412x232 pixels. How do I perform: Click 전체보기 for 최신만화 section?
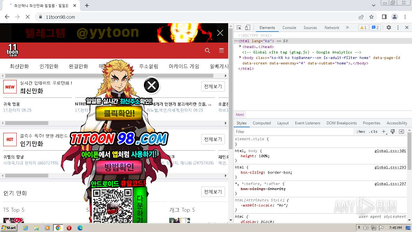[x=213, y=86]
